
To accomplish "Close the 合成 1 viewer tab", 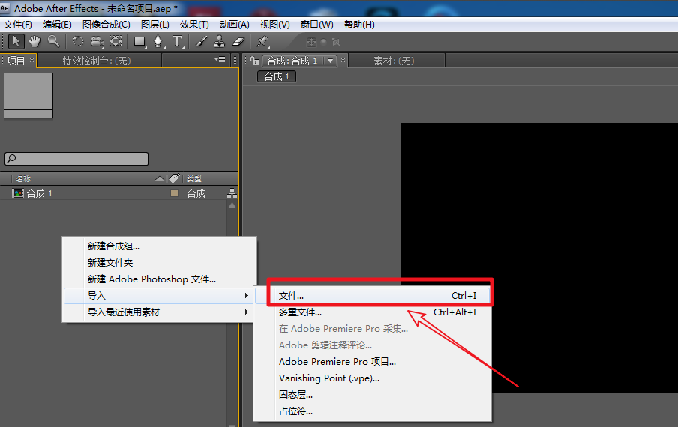I will click(343, 61).
